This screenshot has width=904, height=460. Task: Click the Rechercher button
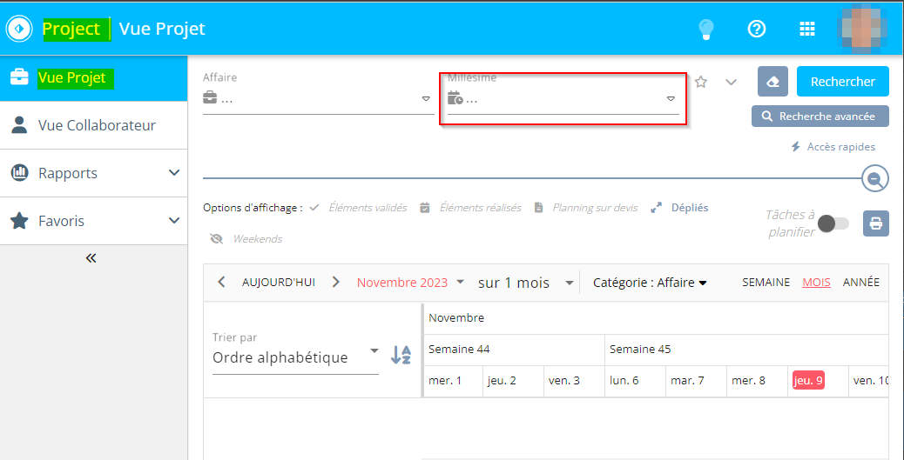[843, 82]
